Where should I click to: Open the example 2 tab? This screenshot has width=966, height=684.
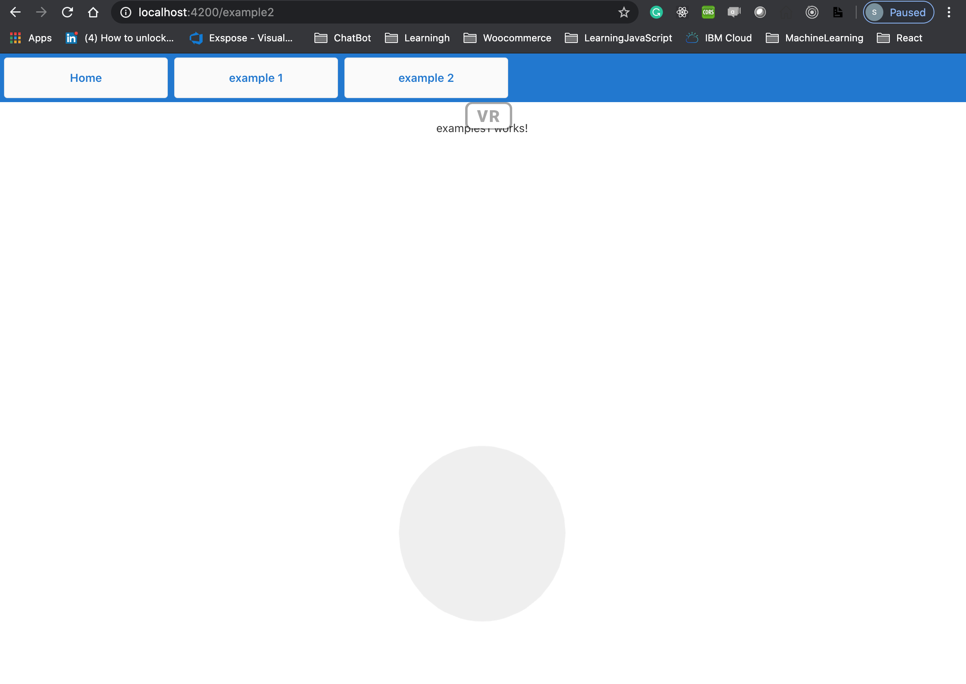[426, 78]
